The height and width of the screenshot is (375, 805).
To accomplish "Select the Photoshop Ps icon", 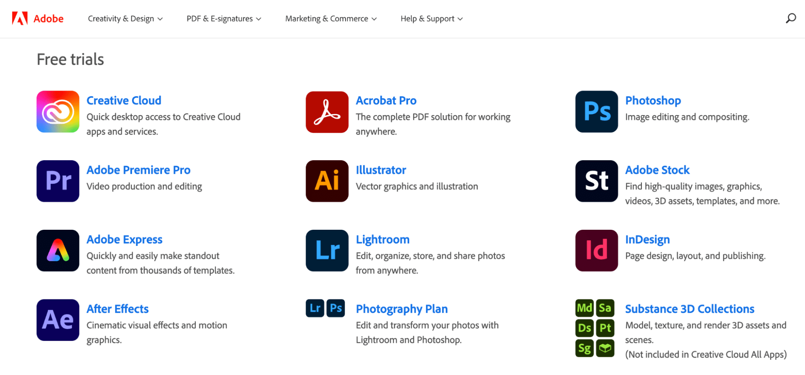I will point(596,111).
